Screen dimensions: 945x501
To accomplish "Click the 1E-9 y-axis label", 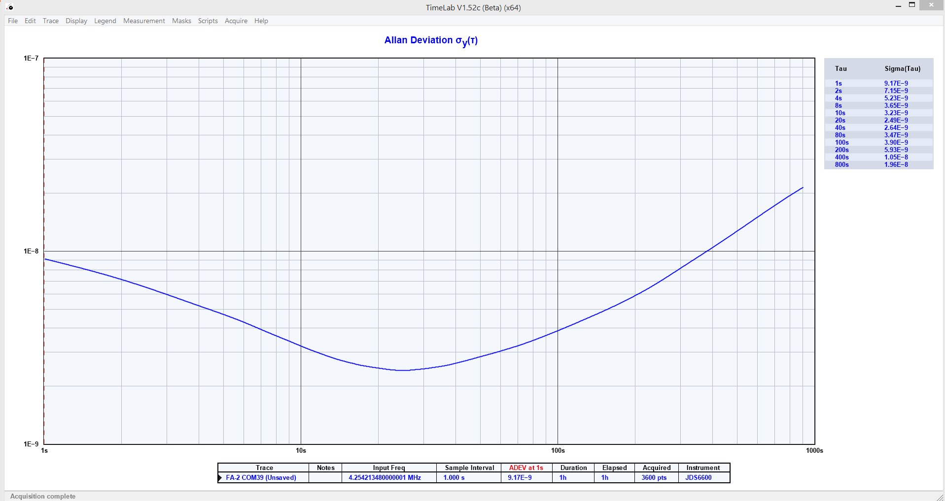I will [x=31, y=444].
